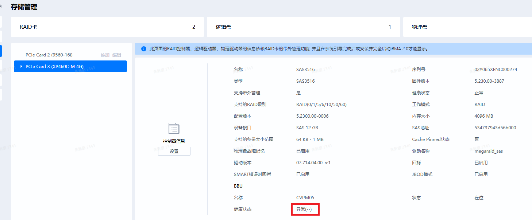Open the RAID卡 summary card
This screenshot has height=220, width=532.
click(x=107, y=27)
